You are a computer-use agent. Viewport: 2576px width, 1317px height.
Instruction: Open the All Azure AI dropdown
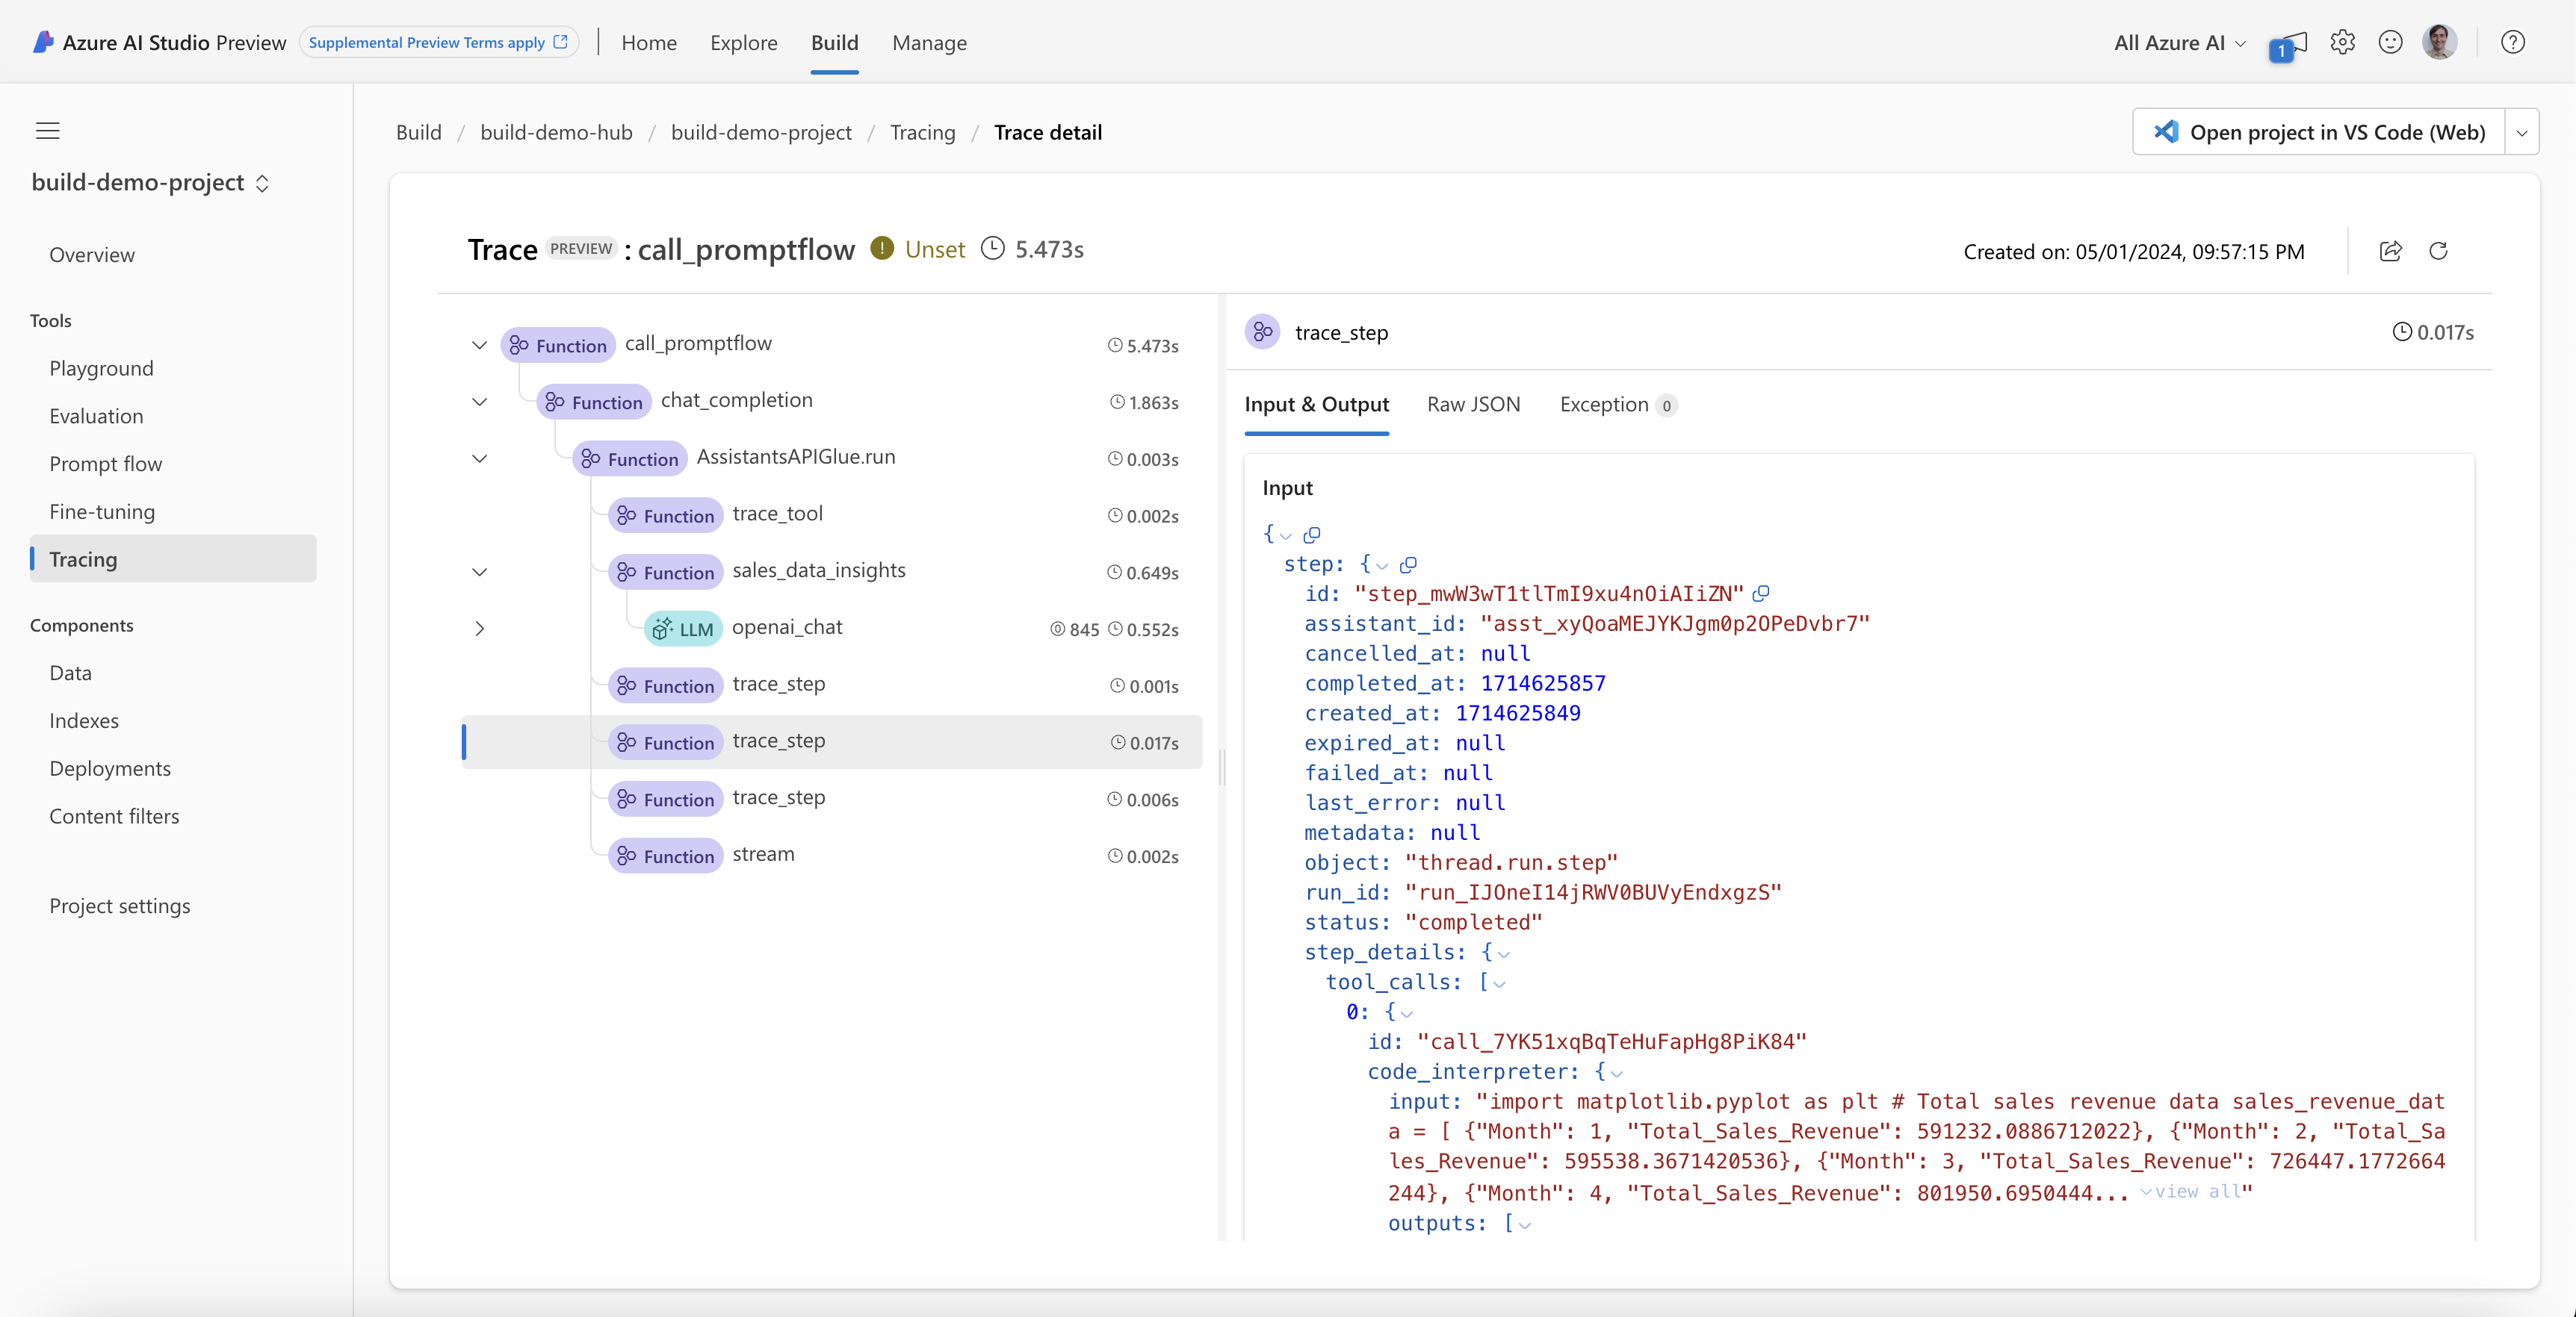click(x=2180, y=43)
